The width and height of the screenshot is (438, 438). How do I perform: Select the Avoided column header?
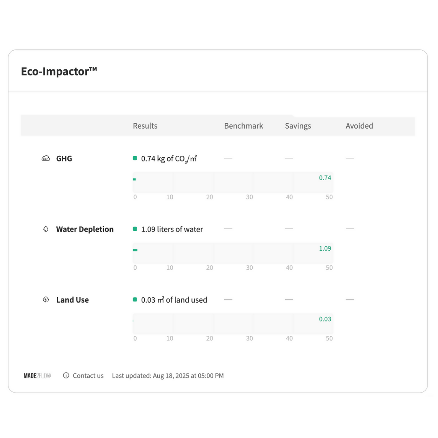[x=359, y=126]
